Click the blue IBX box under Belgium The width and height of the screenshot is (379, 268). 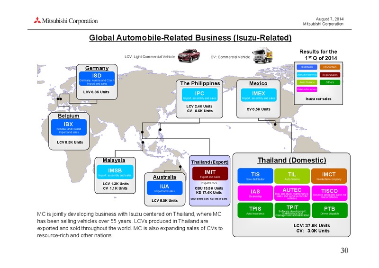coord(69,127)
